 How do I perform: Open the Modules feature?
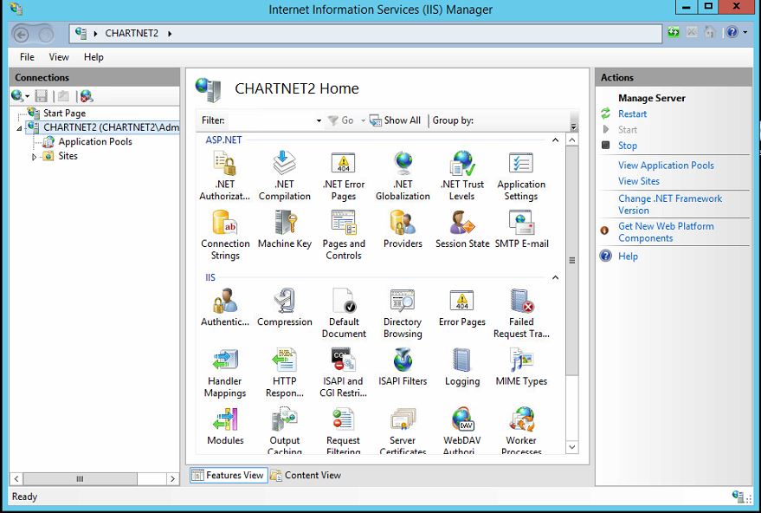coord(225,426)
